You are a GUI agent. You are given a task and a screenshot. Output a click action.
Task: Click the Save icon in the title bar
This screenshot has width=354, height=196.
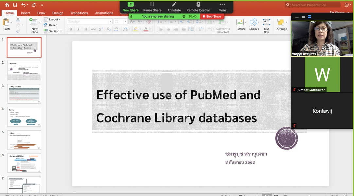click(x=15, y=5)
